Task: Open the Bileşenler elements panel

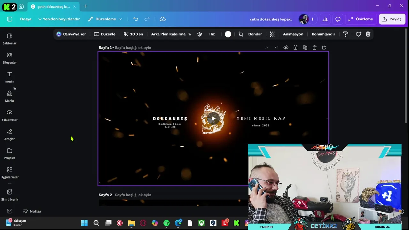Action: [10, 58]
